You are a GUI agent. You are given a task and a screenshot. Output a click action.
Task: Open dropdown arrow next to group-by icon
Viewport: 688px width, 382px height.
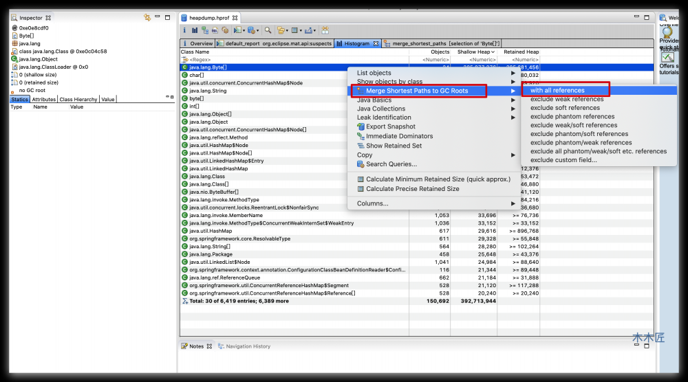pyautogui.click(x=287, y=31)
